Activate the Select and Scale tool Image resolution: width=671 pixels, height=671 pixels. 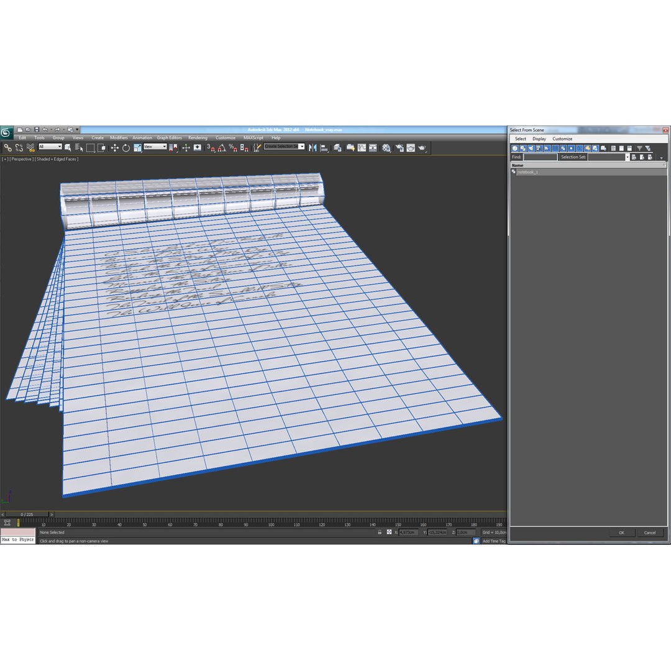click(x=137, y=148)
